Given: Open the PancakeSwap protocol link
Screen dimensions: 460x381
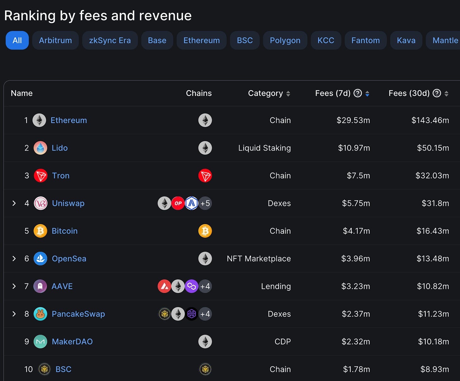Looking at the screenshot, I should point(78,314).
